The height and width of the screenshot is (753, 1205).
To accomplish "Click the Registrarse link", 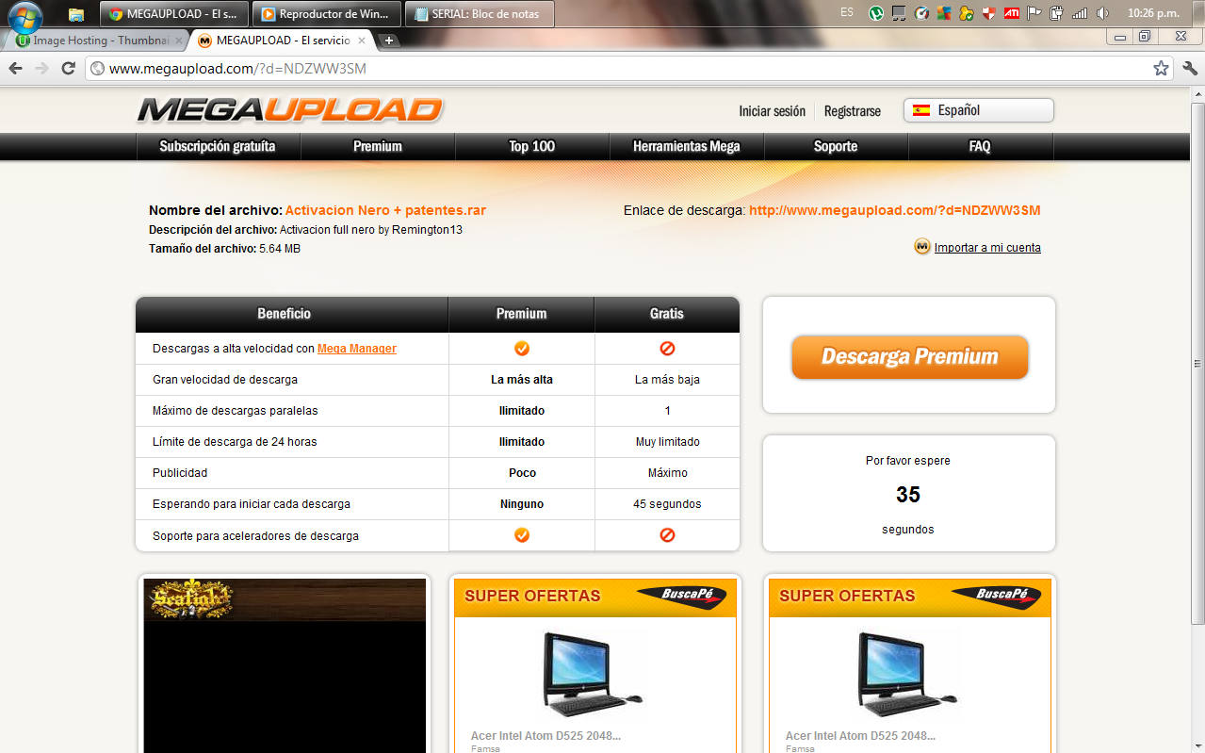I will (x=853, y=111).
